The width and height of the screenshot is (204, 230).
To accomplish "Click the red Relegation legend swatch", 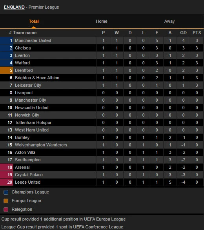I will tap(6, 210).
